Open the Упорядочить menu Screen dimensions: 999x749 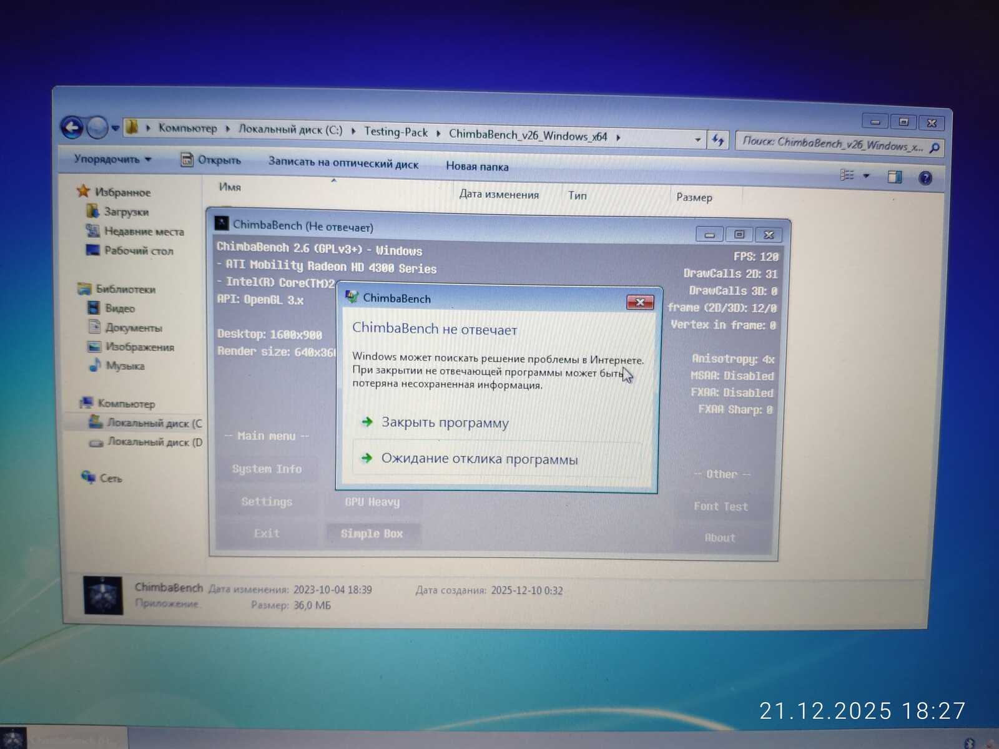[112, 159]
